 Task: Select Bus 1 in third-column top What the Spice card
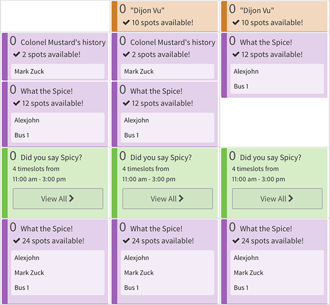[241, 86]
